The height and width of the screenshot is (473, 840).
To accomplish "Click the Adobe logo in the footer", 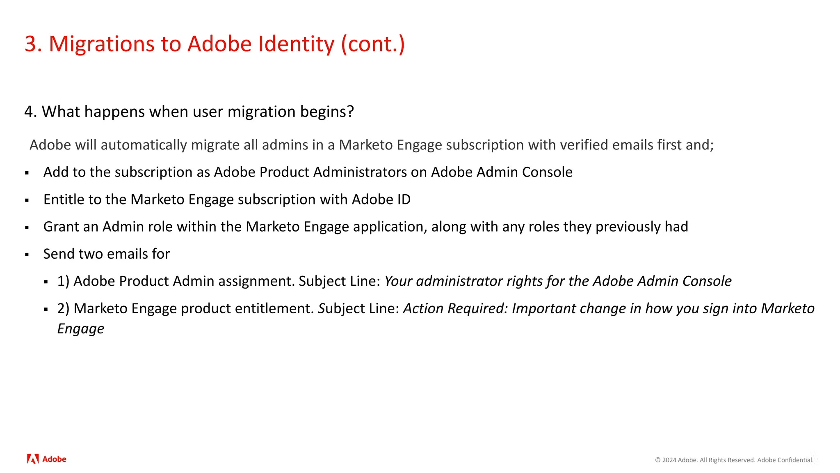I will pos(46,459).
